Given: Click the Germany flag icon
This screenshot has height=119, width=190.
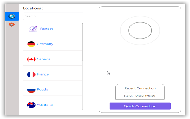Looking at the screenshot, I should [x=31, y=44].
